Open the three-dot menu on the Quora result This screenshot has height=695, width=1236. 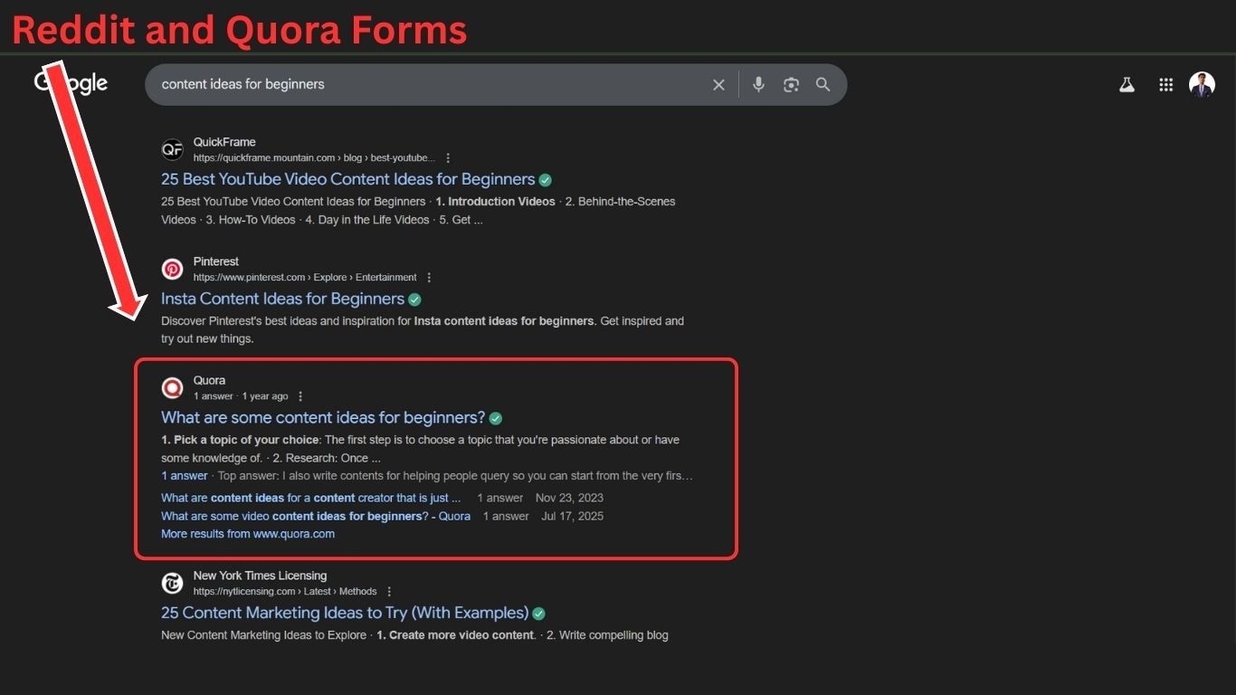point(300,396)
